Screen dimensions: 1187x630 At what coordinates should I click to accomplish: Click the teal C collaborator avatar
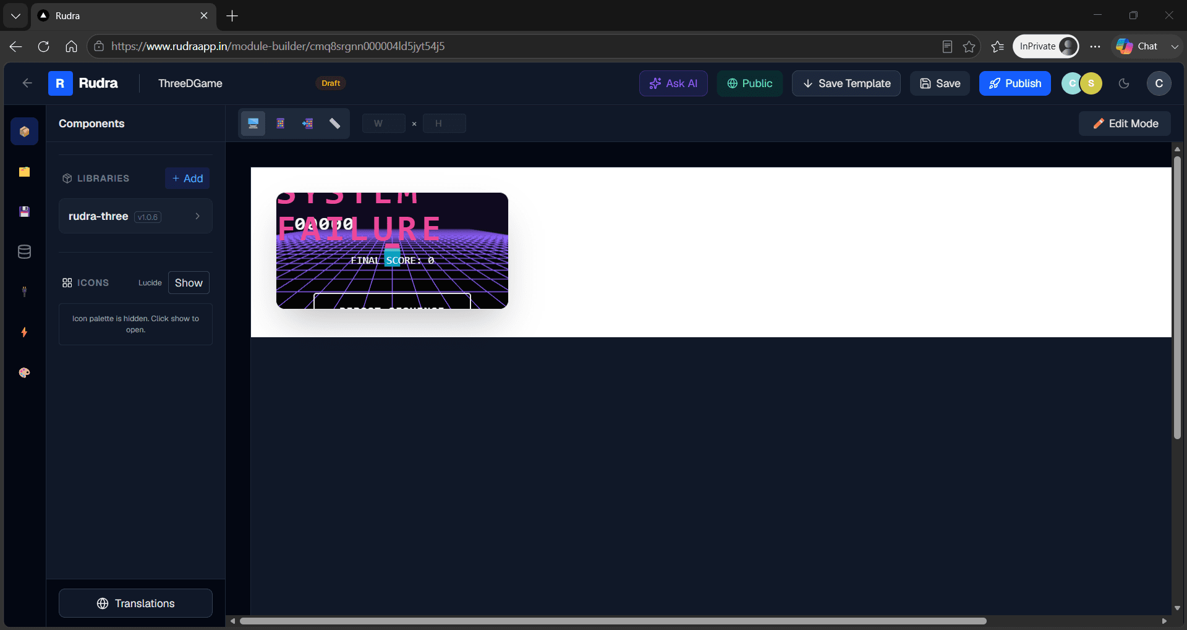[x=1071, y=83]
